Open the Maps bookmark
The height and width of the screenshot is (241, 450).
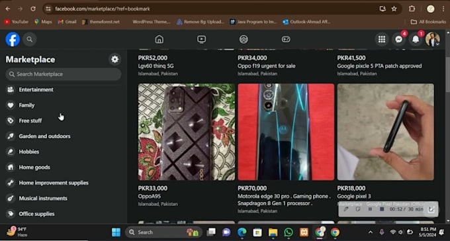pyautogui.click(x=43, y=22)
